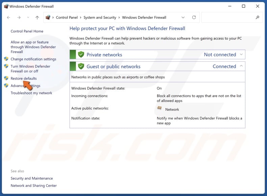The height and width of the screenshot is (196, 267).
Task: Open address bar history dropdown
Action: (183, 18)
